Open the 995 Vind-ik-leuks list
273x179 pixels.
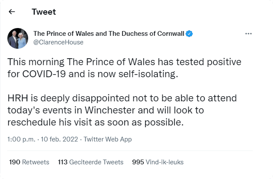[158, 162]
